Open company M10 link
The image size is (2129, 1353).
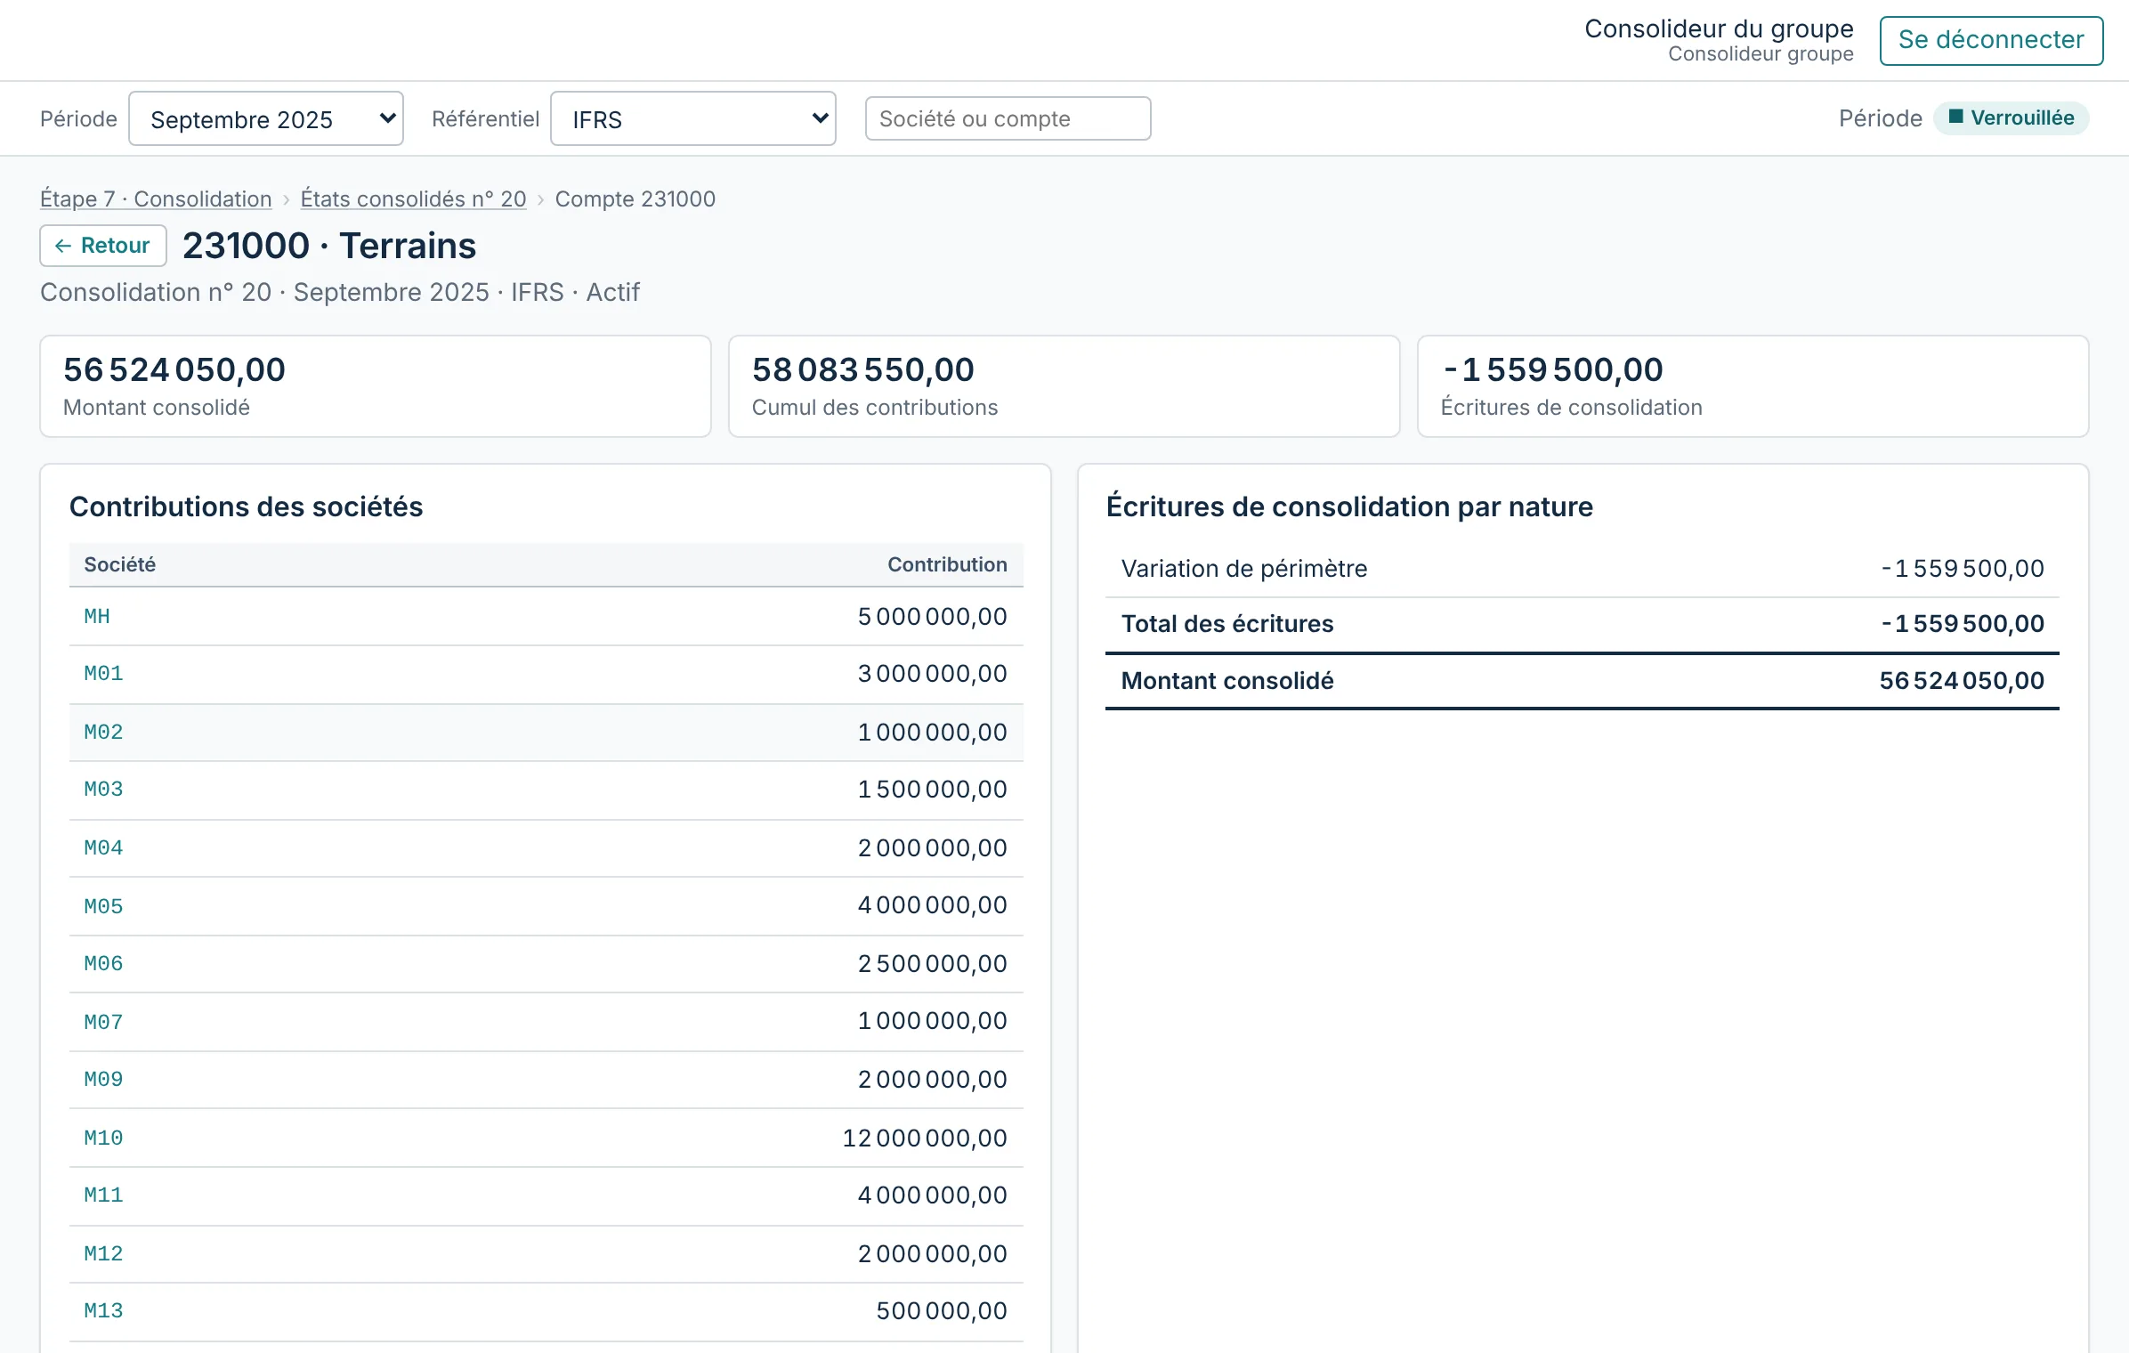click(103, 1138)
